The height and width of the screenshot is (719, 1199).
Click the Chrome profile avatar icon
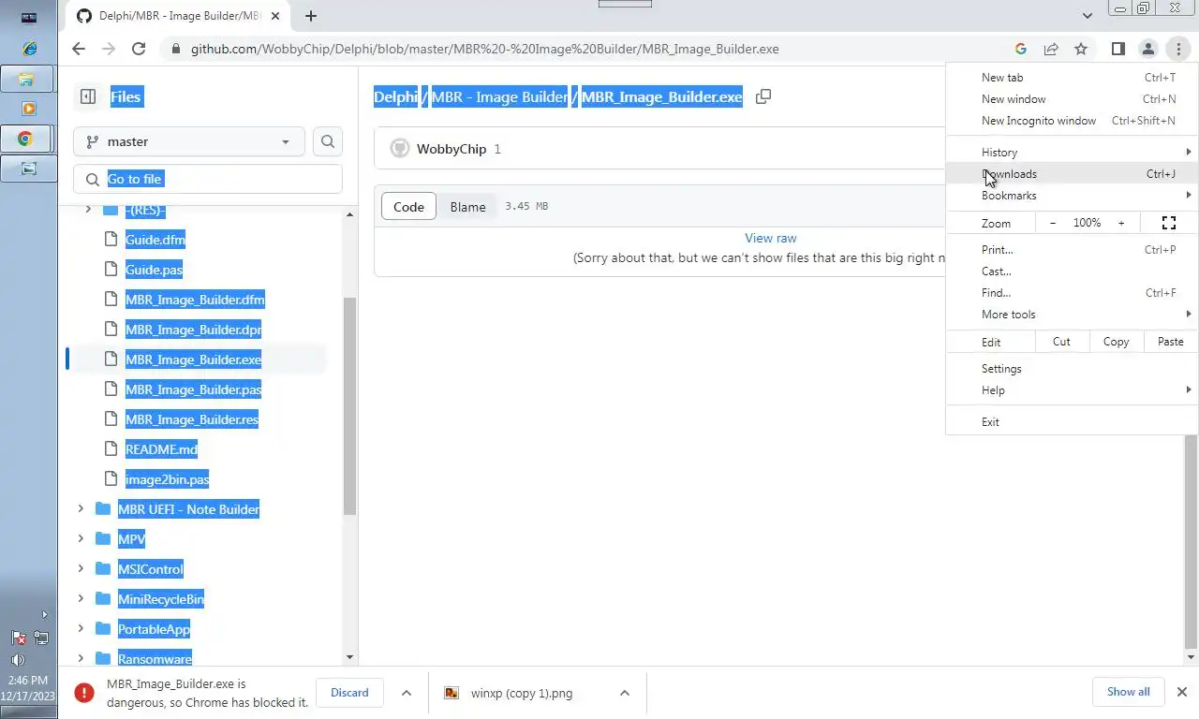[1147, 49]
